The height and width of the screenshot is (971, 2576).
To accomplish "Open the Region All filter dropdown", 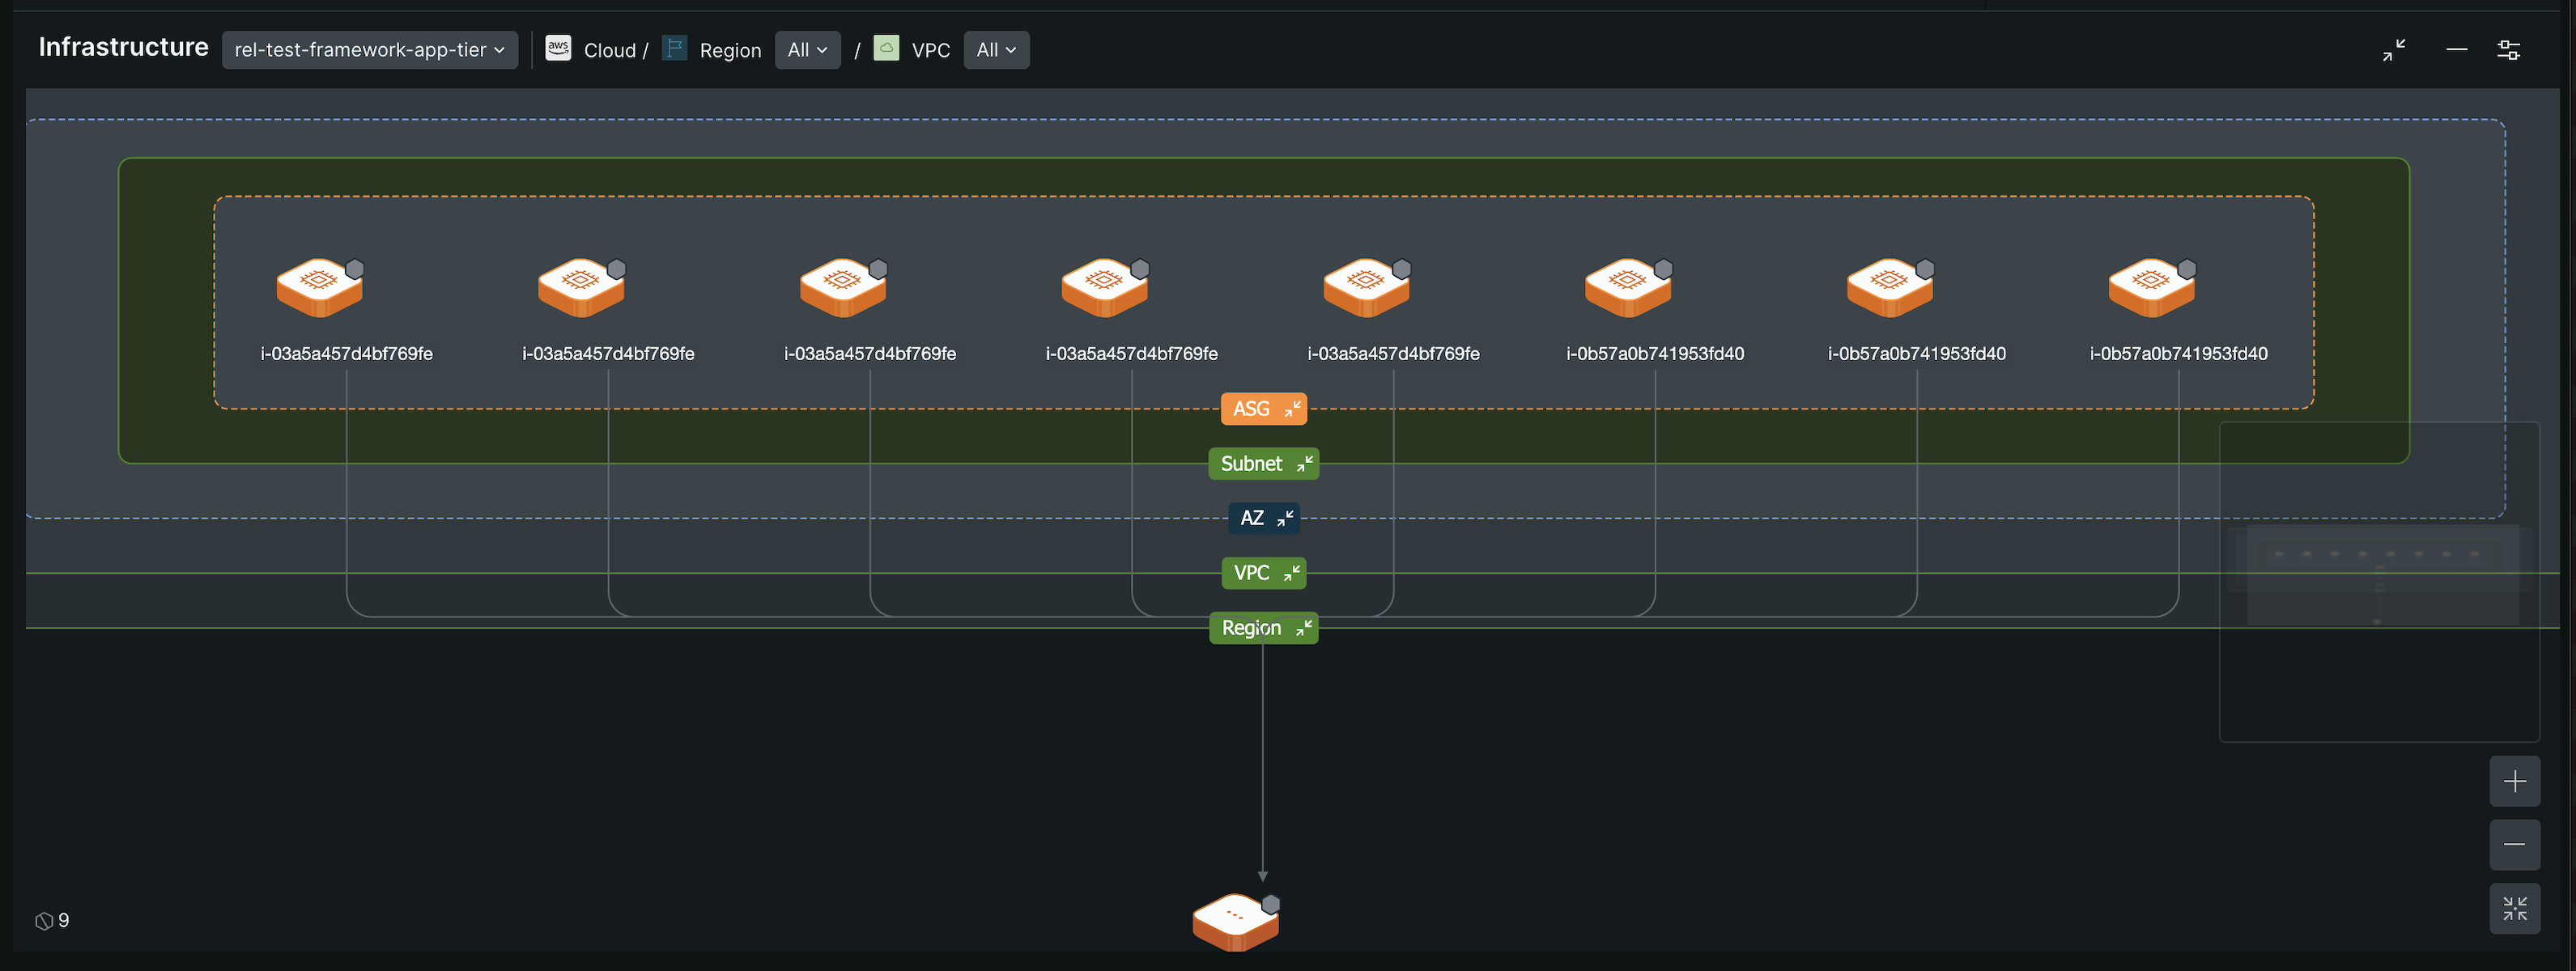I will (x=807, y=49).
